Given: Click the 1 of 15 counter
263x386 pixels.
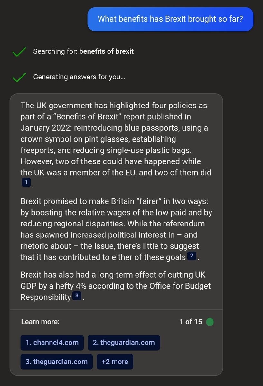Looking at the screenshot, I should click(x=191, y=322).
